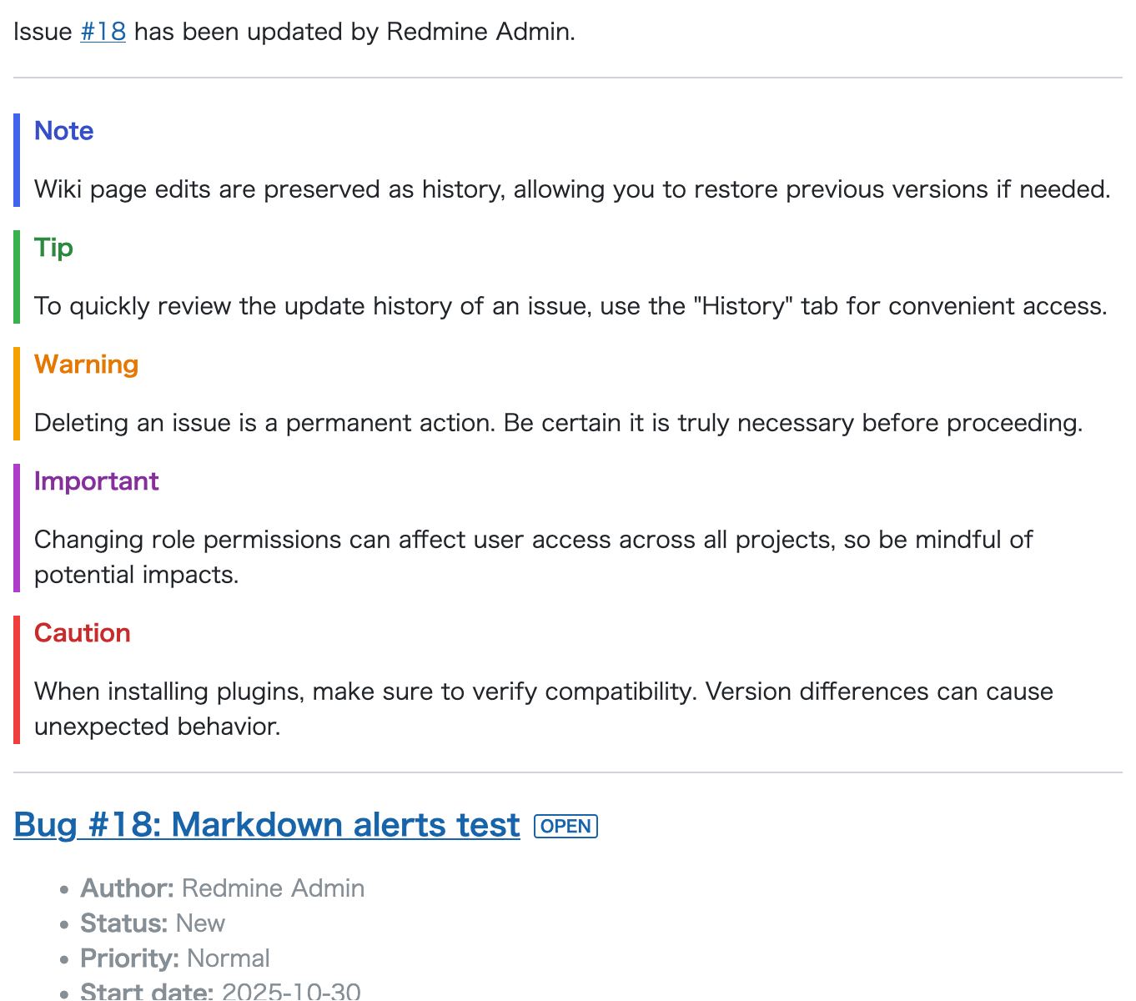The image size is (1136, 1001).
Task: Click the orange Warning alert heading
Action: pos(86,365)
